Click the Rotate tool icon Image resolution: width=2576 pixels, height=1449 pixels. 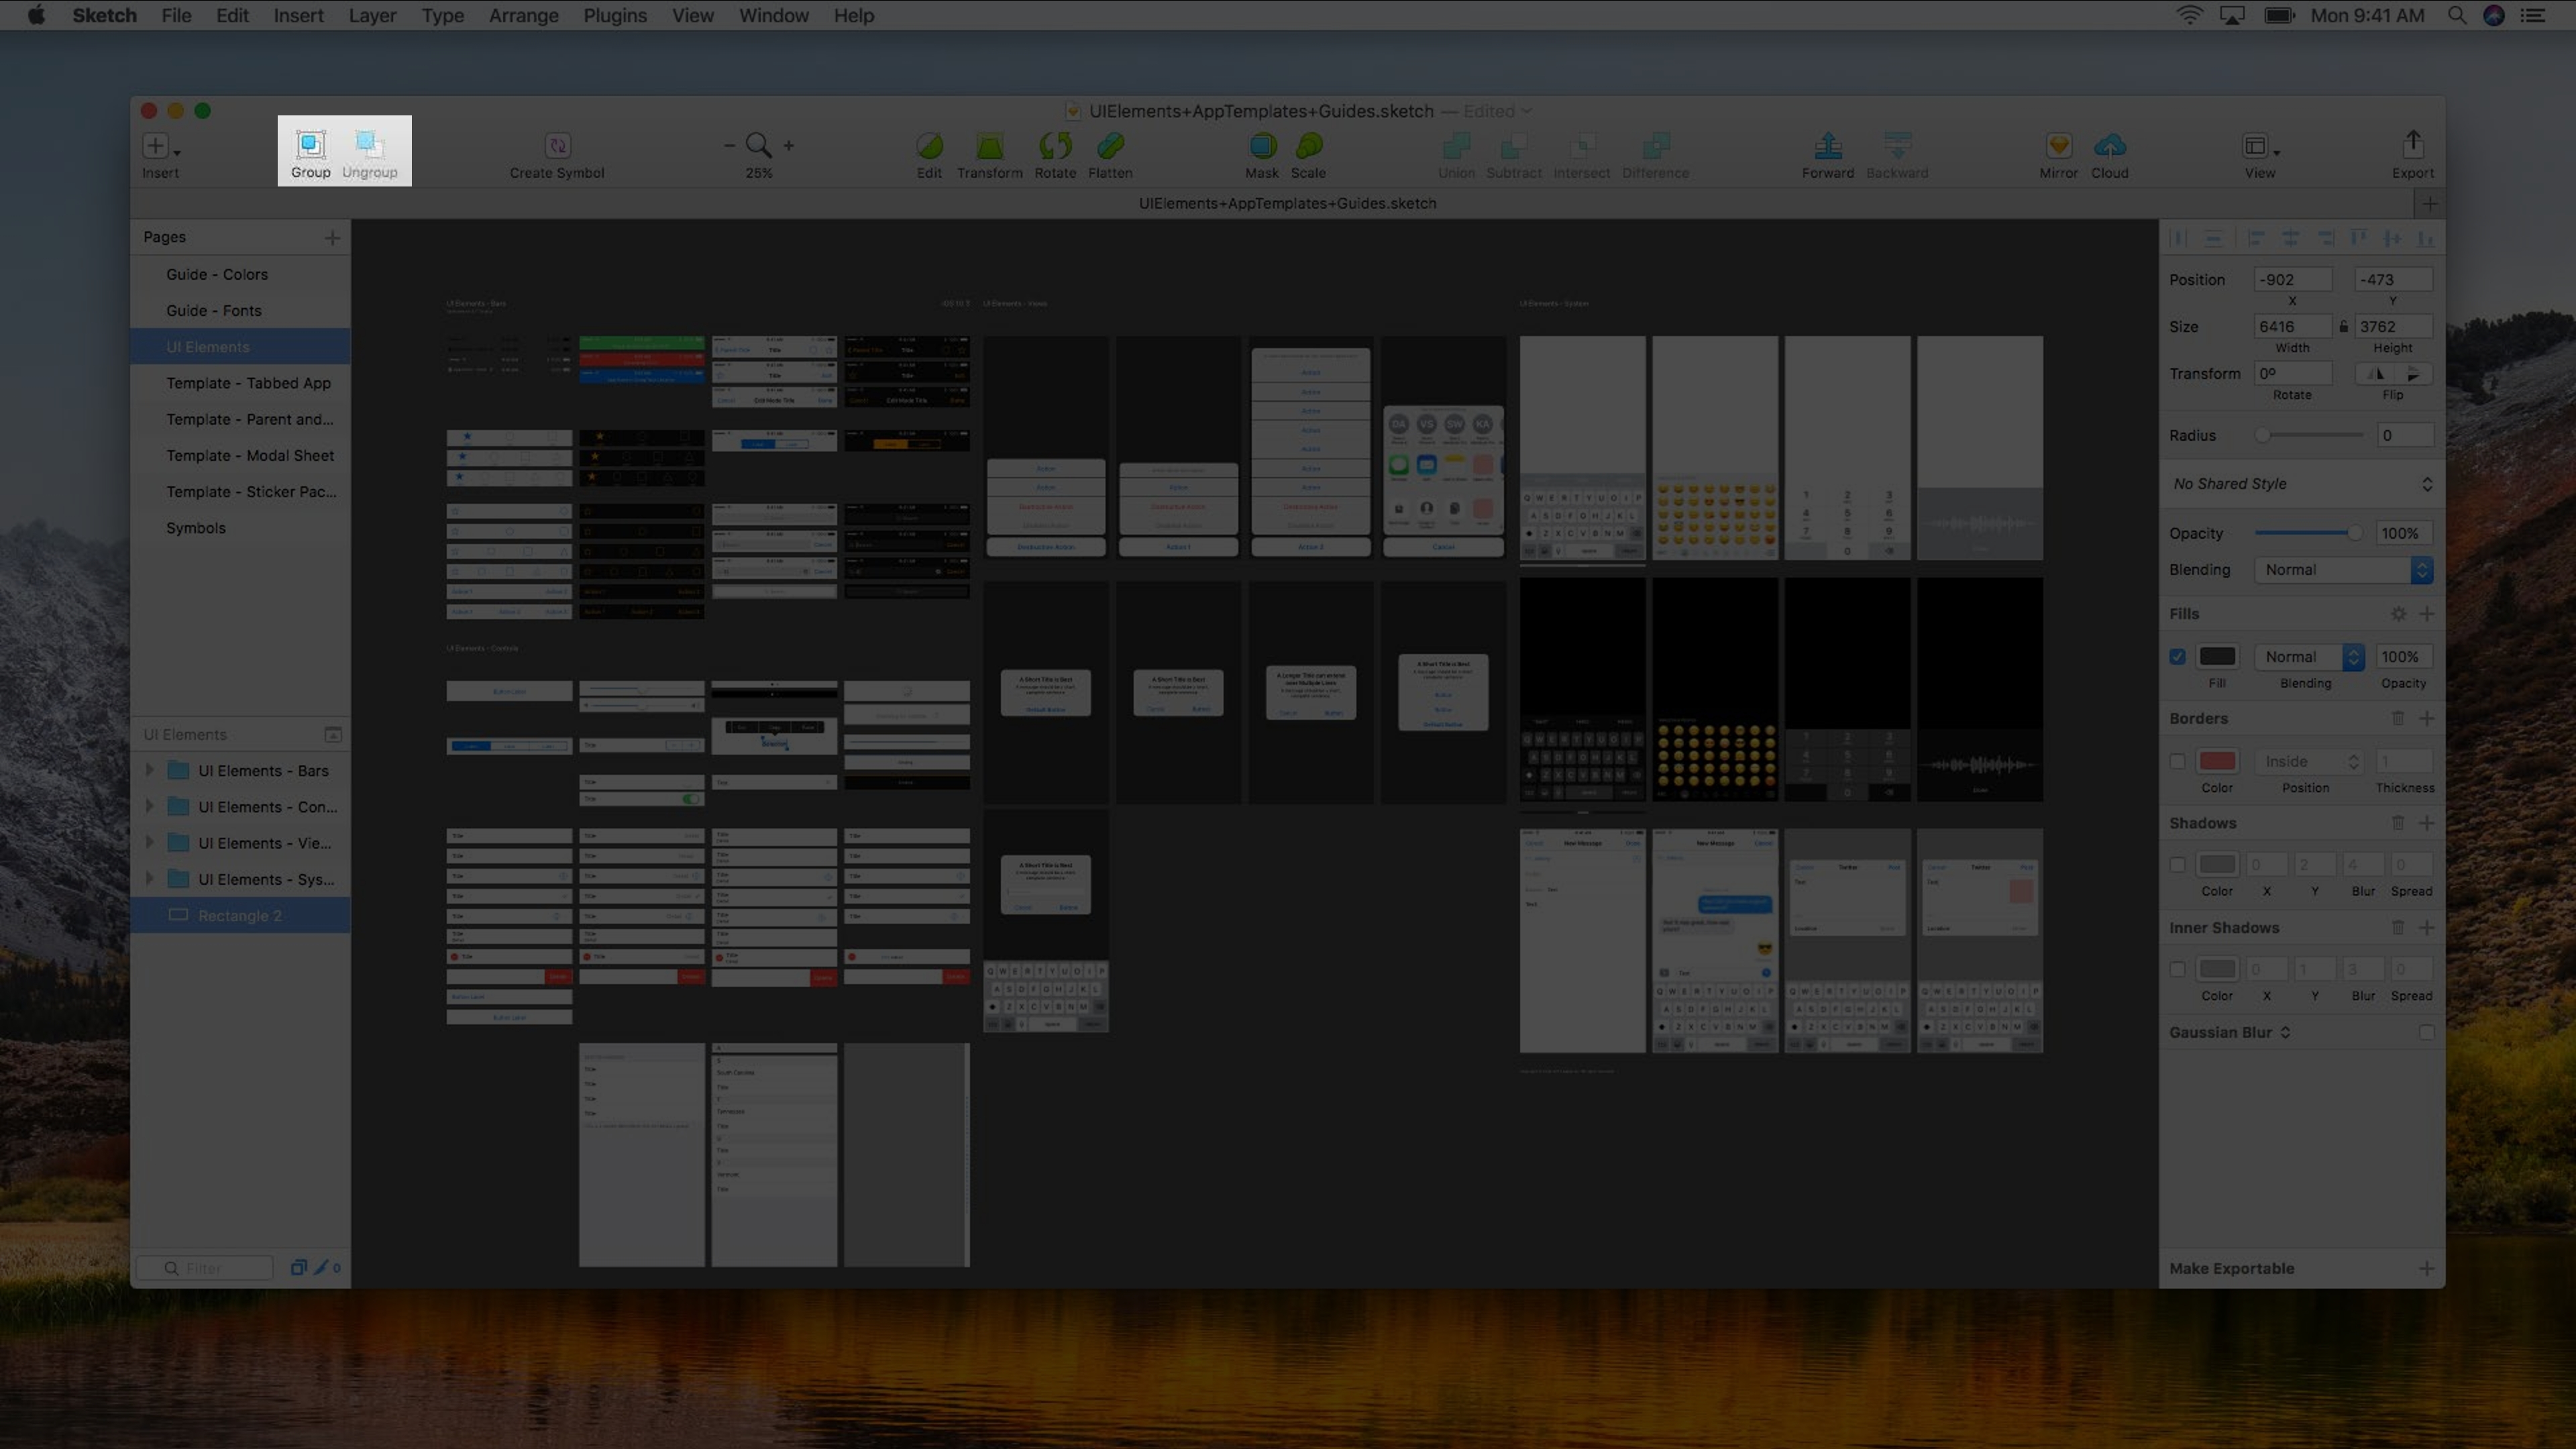pos(1055,146)
